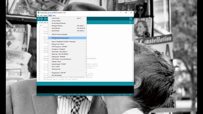Expand Debug port Disabled submenu

coord(67,57)
